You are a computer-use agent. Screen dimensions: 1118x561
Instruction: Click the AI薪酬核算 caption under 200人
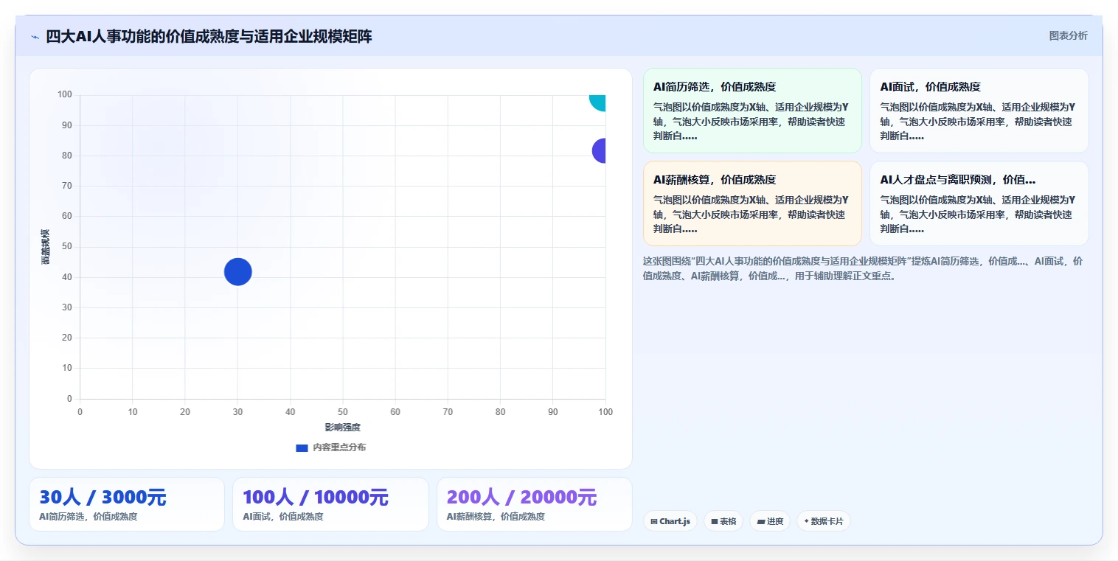496,517
